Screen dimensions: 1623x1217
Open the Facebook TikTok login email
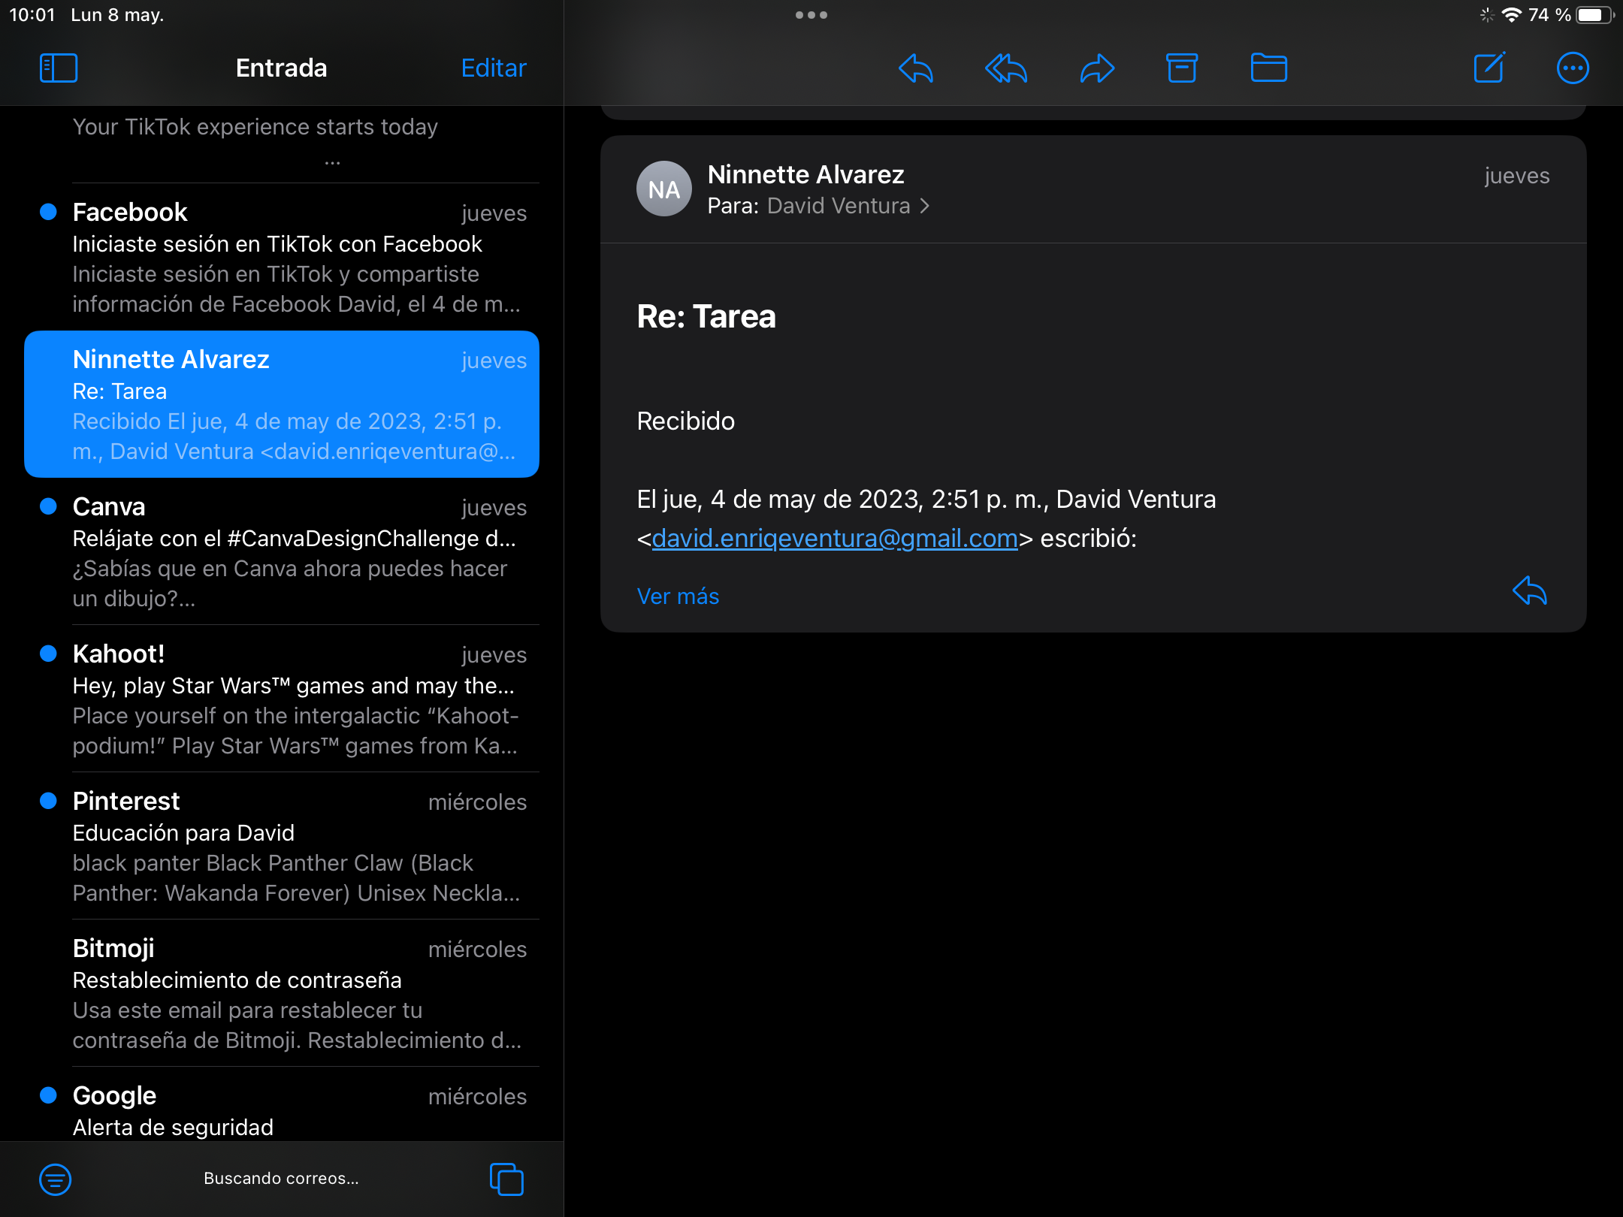pyautogui.click(x=282, y=257)
